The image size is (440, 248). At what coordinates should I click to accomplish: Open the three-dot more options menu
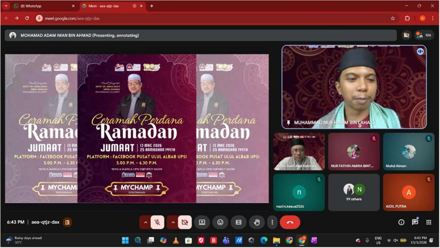click(272, 222)
